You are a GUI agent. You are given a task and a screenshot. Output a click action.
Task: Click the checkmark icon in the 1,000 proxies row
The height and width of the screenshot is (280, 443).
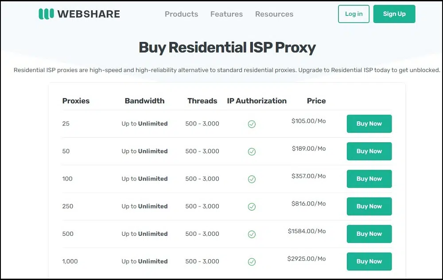click(252, 262)
